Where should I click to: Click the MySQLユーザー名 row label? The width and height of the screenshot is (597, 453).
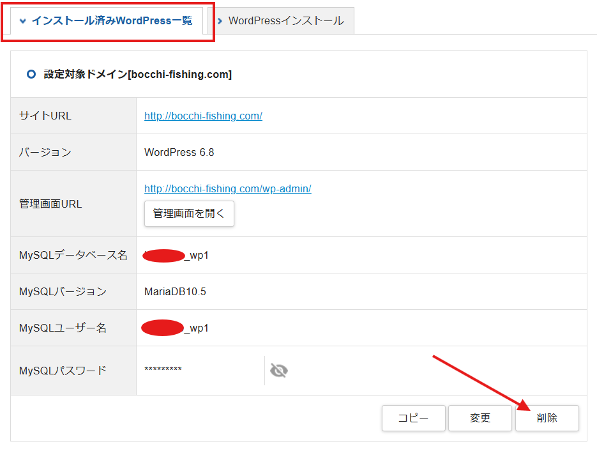[x=63, y=328]
